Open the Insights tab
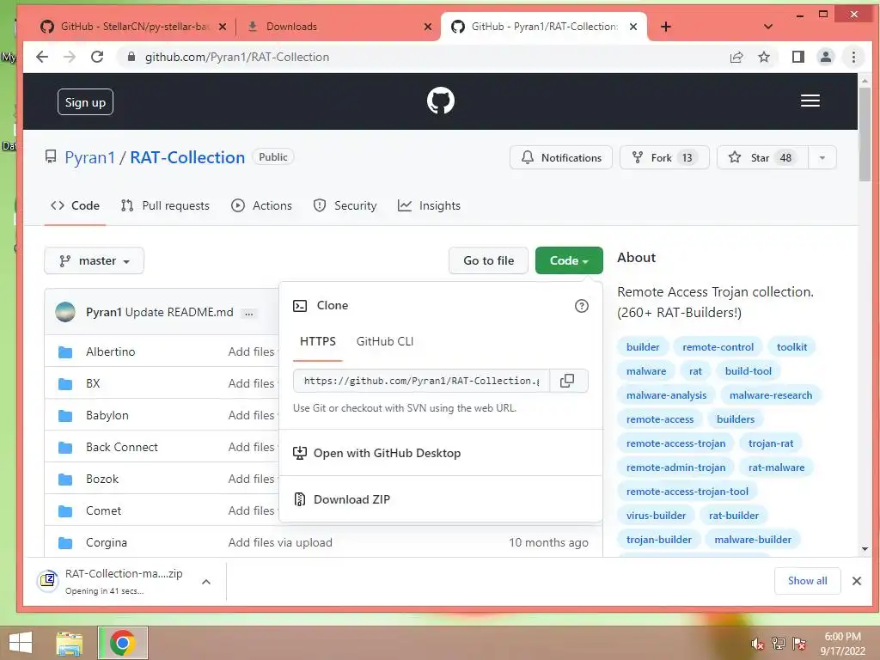The width and height of the screenshot is (880, 660). [x=429, y=206]
